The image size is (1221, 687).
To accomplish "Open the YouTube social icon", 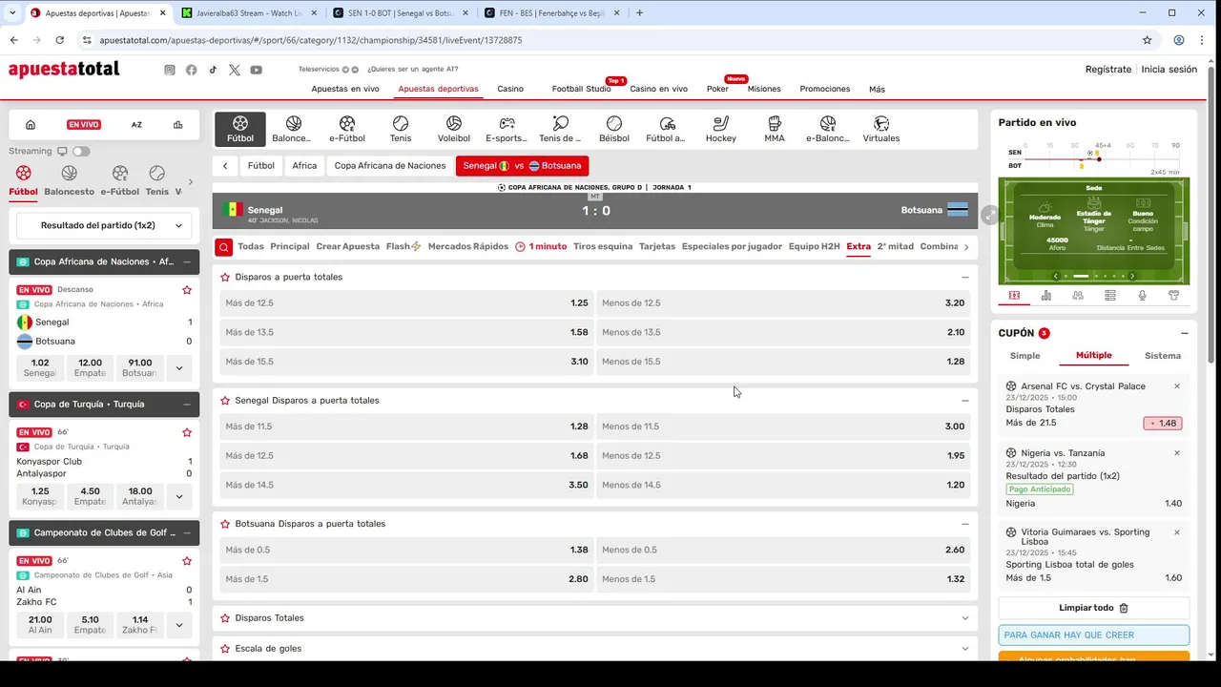I will point(256,70).
